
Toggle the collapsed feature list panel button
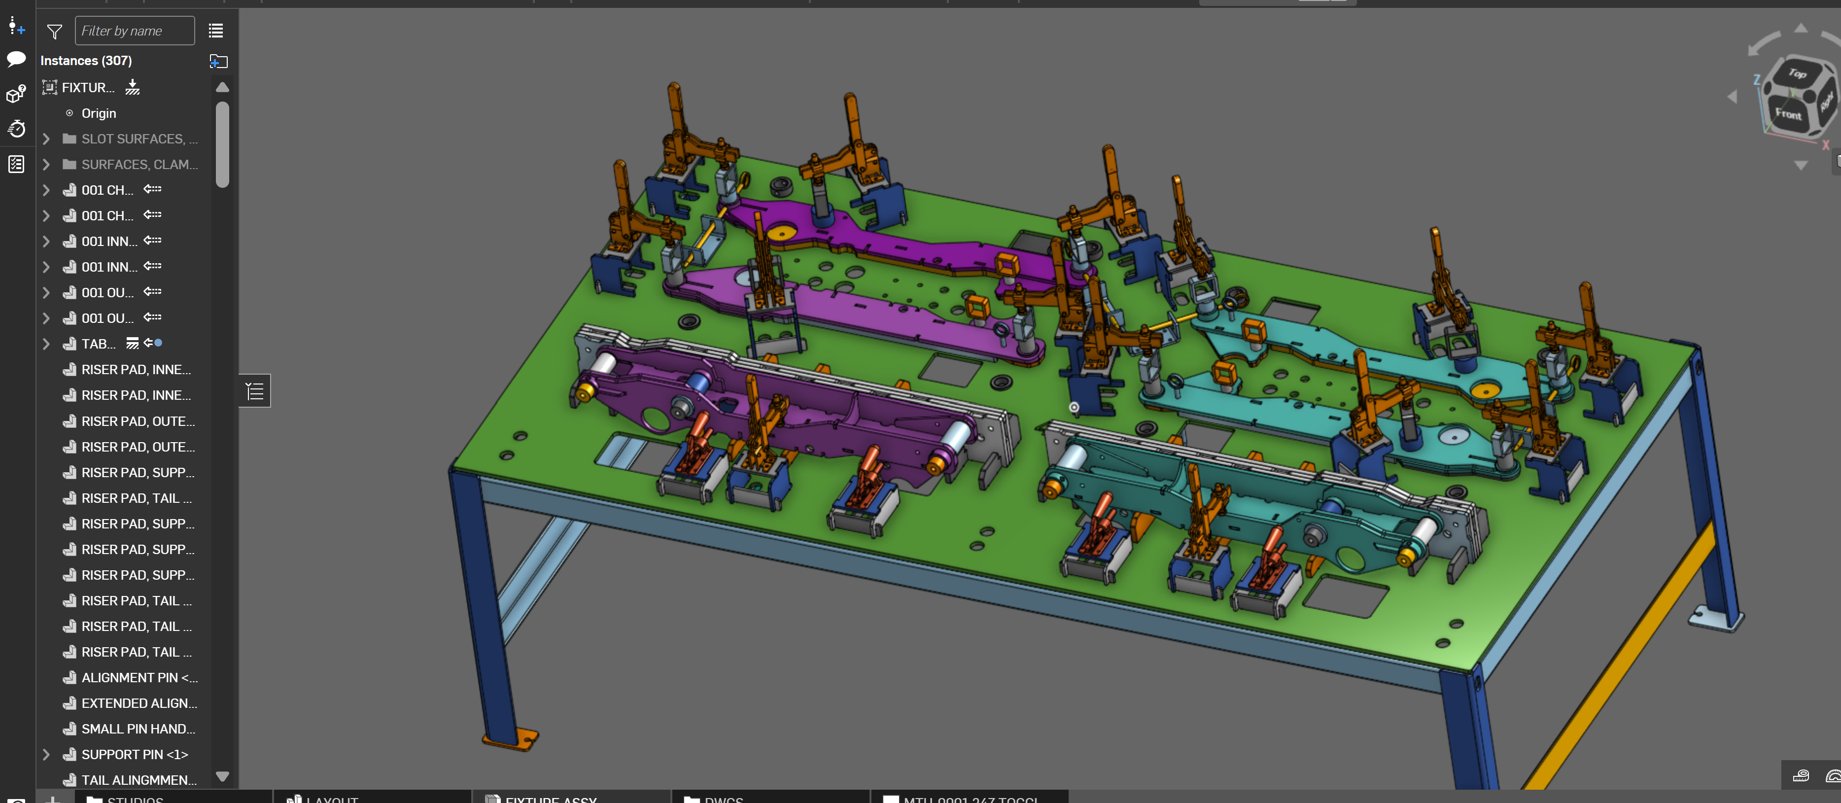pos(254,391)
